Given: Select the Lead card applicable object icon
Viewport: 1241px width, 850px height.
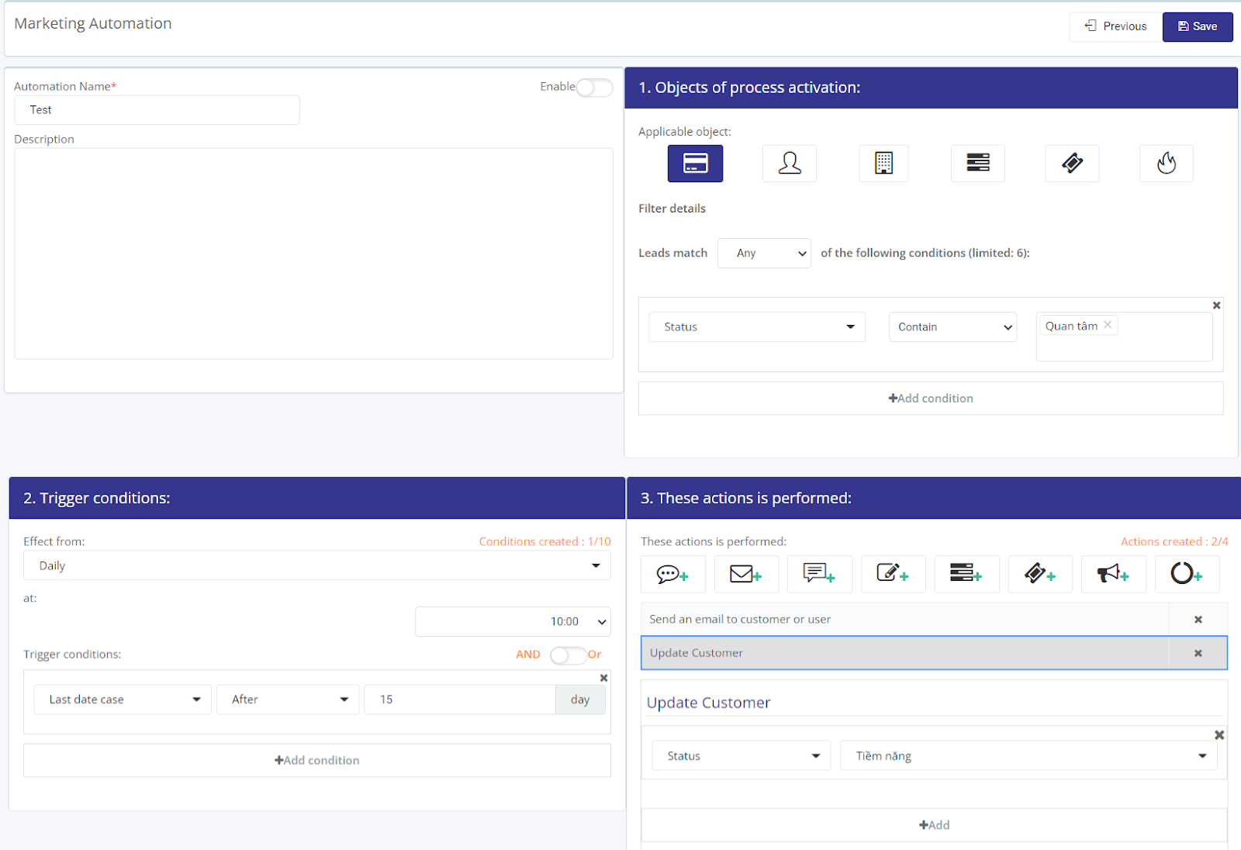Looking at the screenshot, I should point(695,164).
